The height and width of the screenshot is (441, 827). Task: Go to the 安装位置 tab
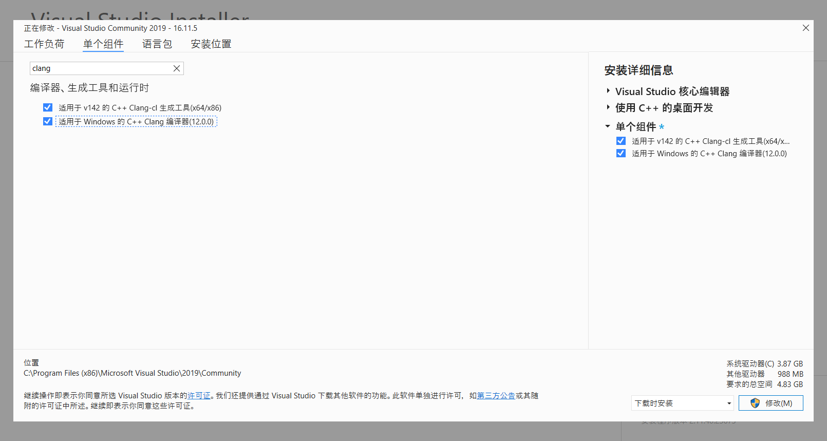(x=211, y=44)
